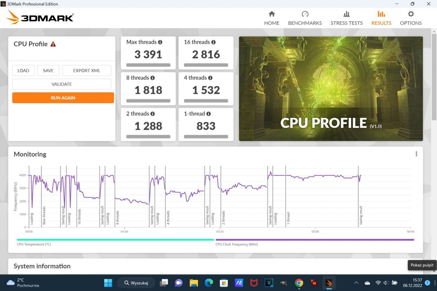Open the weather widget showing 2°C

(x=23, y=283)
